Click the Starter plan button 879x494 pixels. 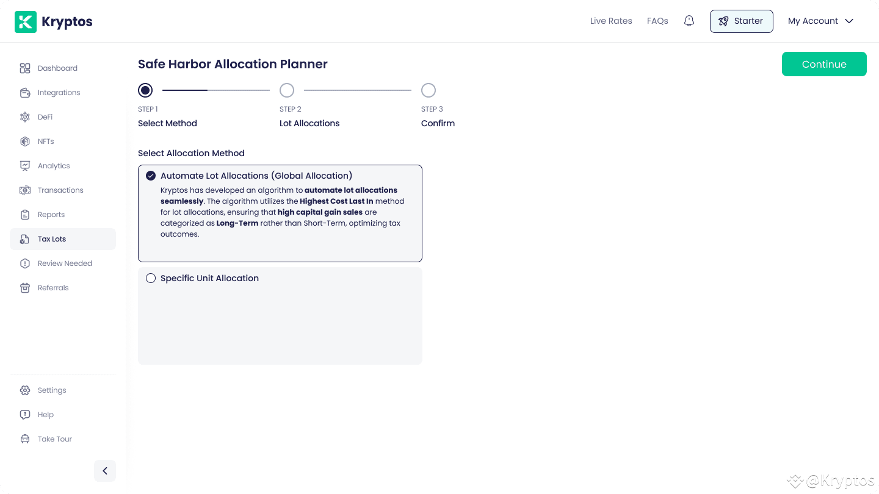[x=741, y=21]
